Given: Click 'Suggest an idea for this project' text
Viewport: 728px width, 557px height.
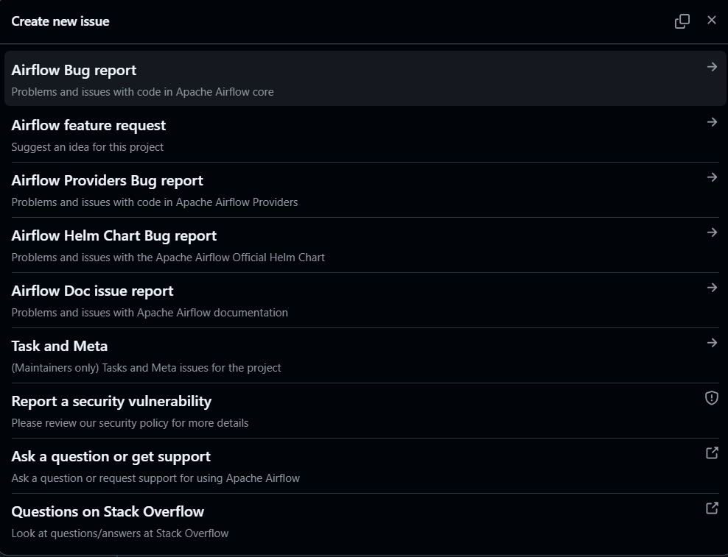Looking at the screenshot, I should 87,147.
